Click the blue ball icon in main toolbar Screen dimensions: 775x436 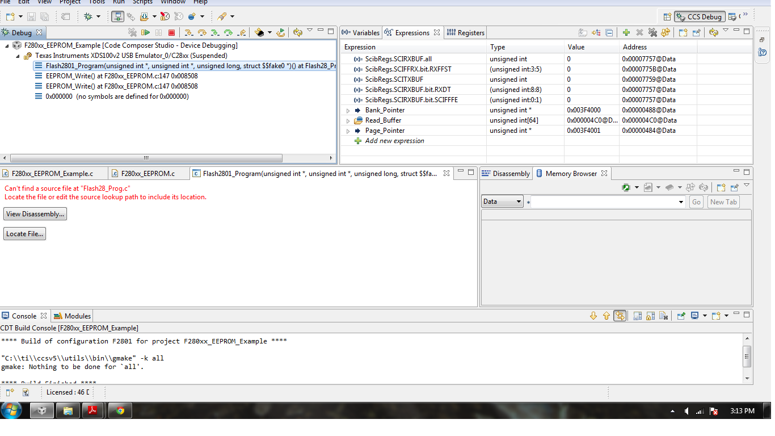coord(192,17)
